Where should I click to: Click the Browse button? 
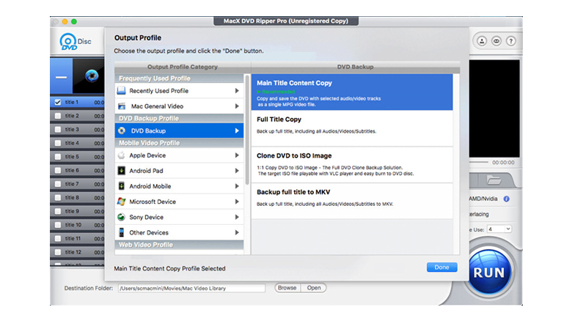287,288
